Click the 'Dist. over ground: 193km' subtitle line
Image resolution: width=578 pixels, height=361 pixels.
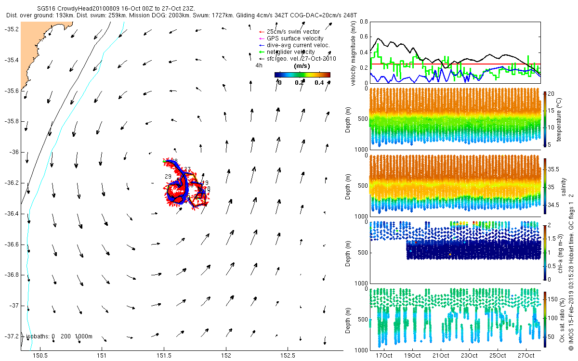coord(182,15)
